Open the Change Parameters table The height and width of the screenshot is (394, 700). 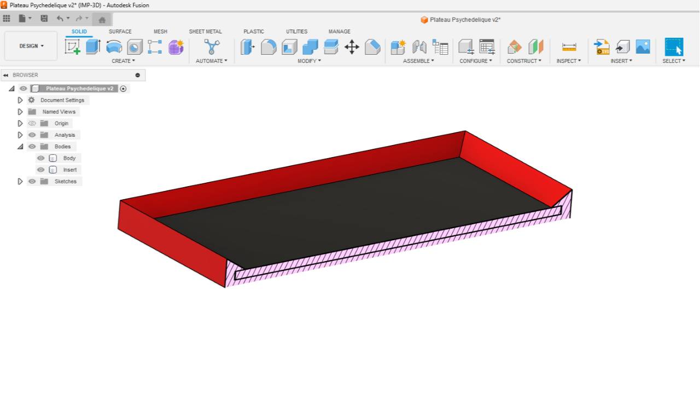487,47
